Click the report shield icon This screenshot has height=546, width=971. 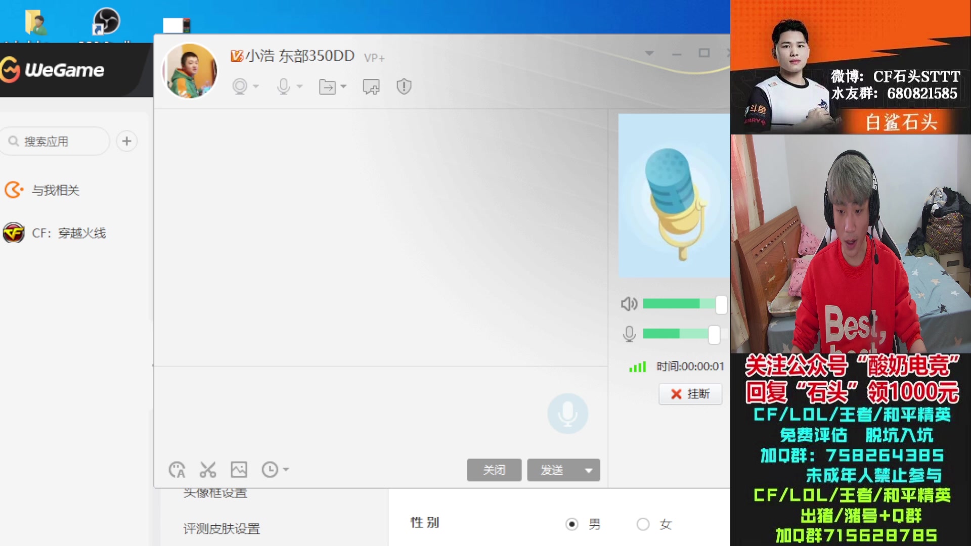(404, 86)
